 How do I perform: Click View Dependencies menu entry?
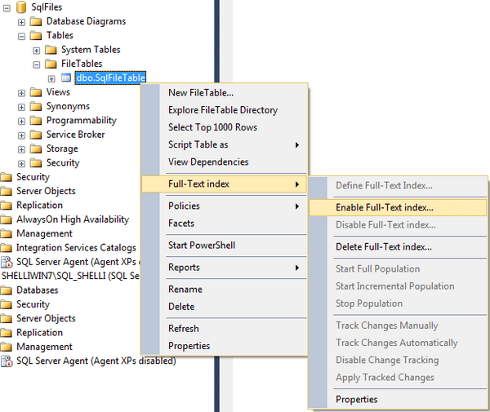click(x=224, y=162)
